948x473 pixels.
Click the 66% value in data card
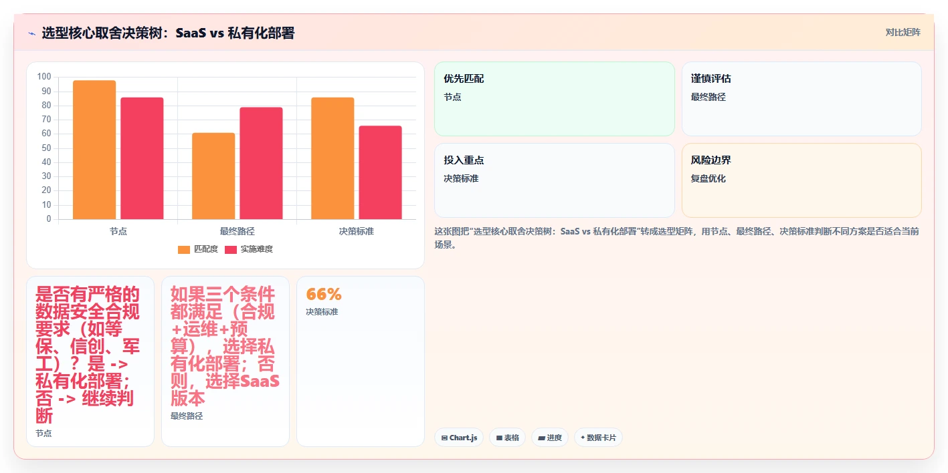[x=324, y=294]
